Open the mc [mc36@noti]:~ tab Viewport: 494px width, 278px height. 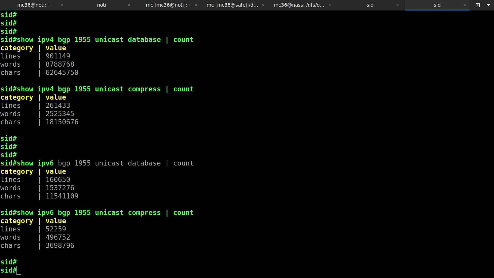168,5
